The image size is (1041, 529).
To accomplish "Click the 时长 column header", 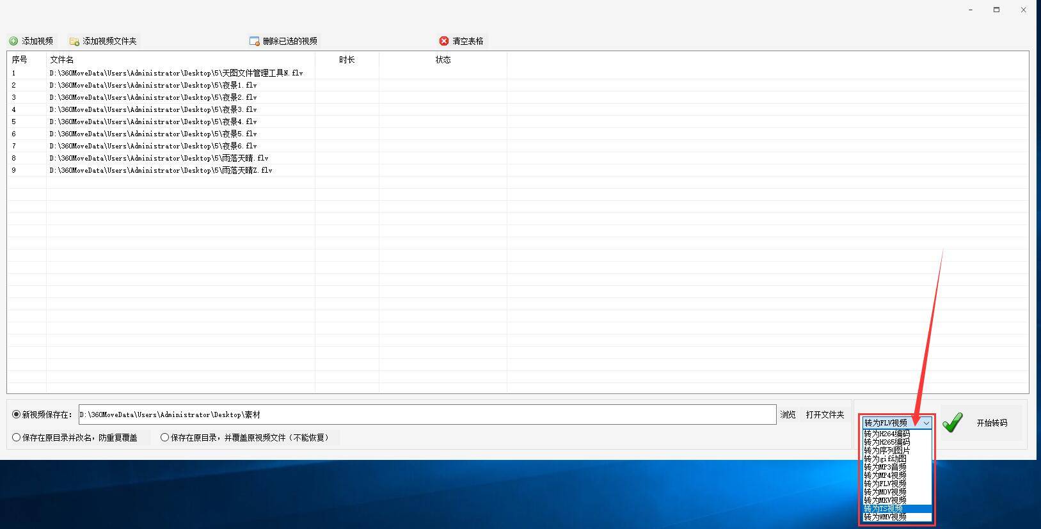I will (x=347, y=59).
